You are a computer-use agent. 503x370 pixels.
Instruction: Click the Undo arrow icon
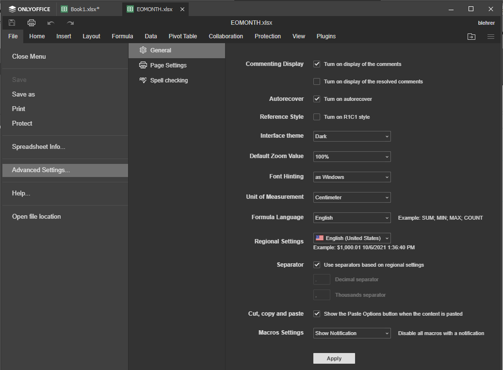pos(50,23)
